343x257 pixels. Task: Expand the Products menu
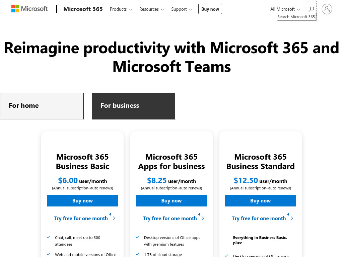tap(121, 9)
